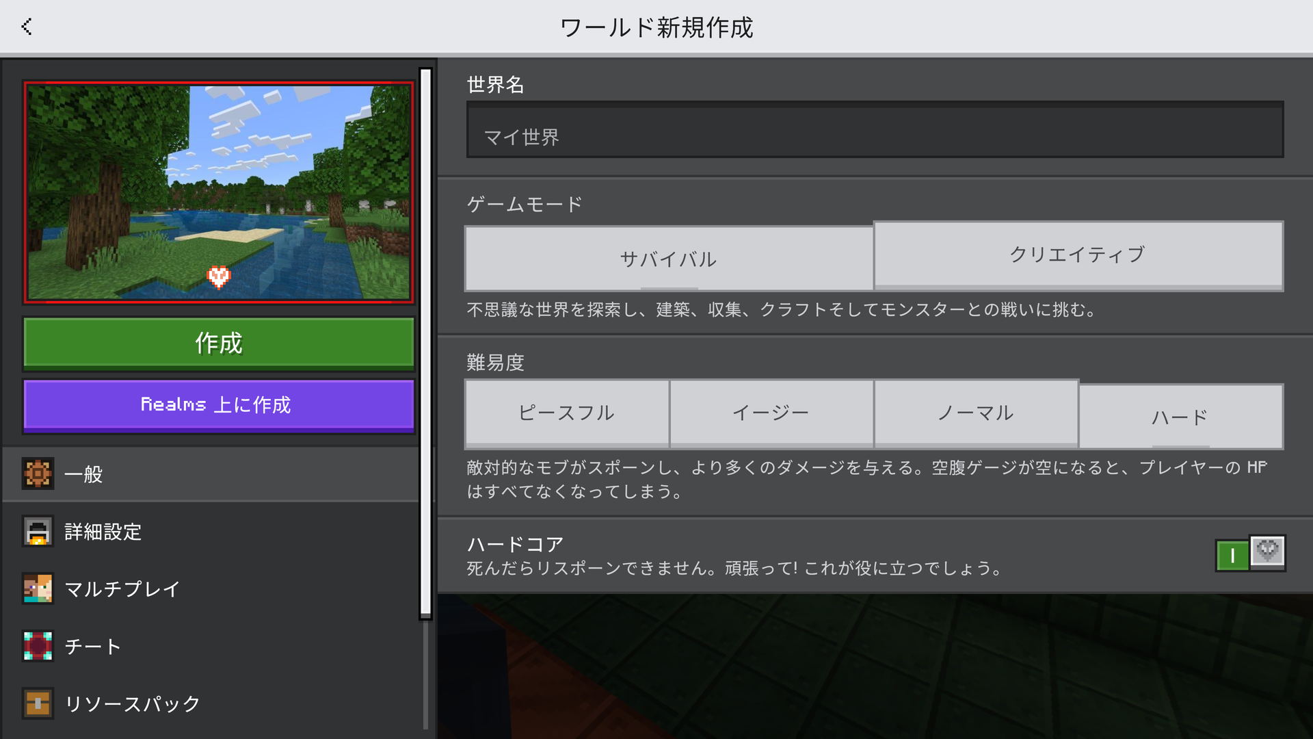Click the lantern icon beside 詳細設定
Viewport: 1313px width, 739px height.
[38, 532]
